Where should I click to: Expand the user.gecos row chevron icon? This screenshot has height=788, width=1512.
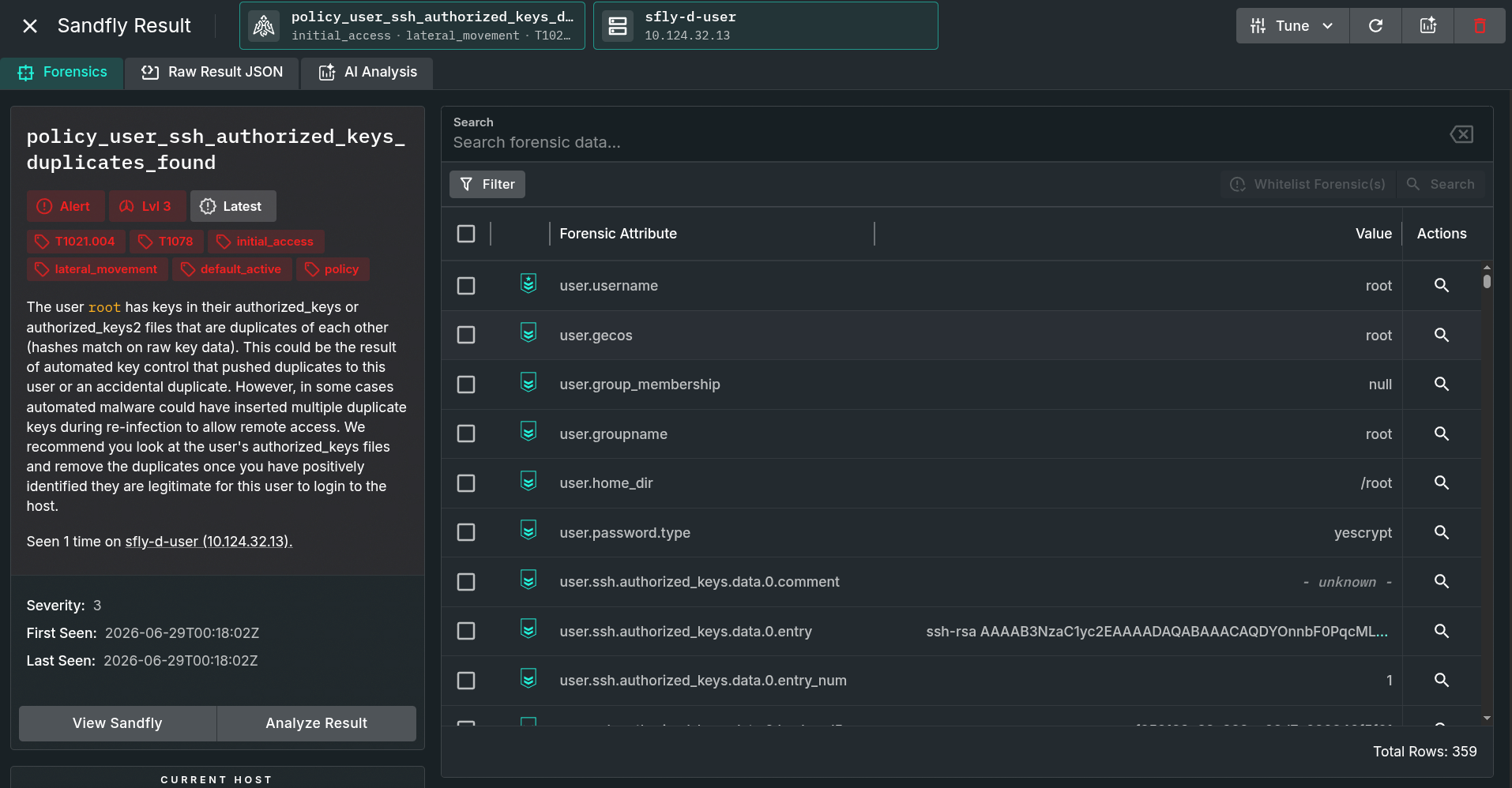pyautogui.click(x=528, y=333)
